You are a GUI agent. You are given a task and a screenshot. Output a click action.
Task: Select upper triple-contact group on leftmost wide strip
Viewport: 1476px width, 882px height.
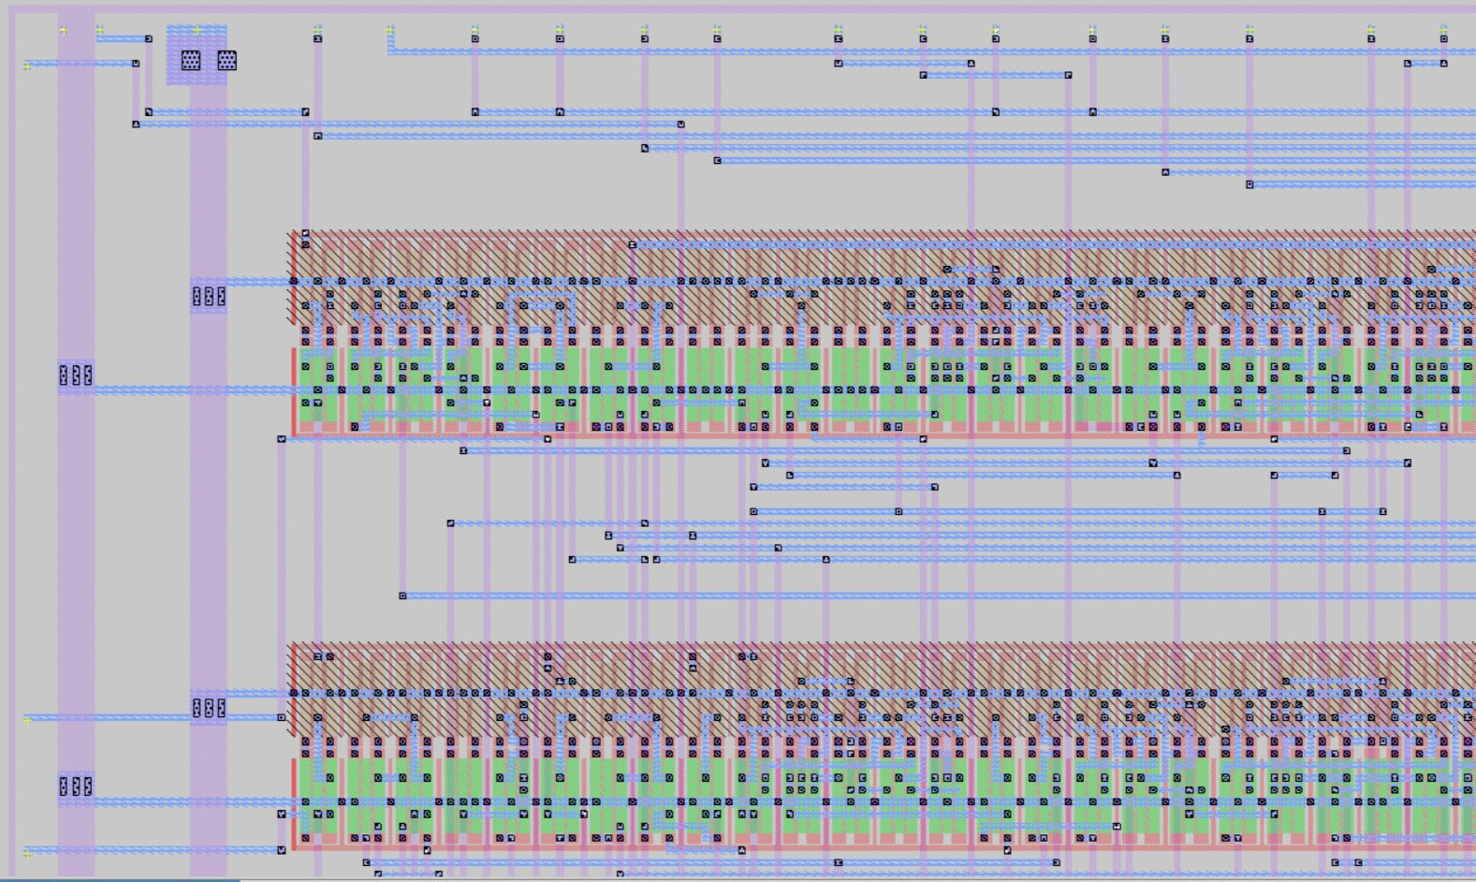click(x=76, y=375)
